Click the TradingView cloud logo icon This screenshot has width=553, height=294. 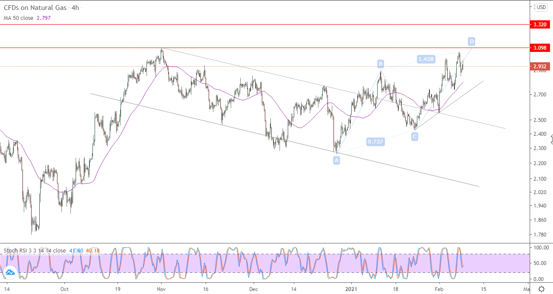tap(10, 272)
